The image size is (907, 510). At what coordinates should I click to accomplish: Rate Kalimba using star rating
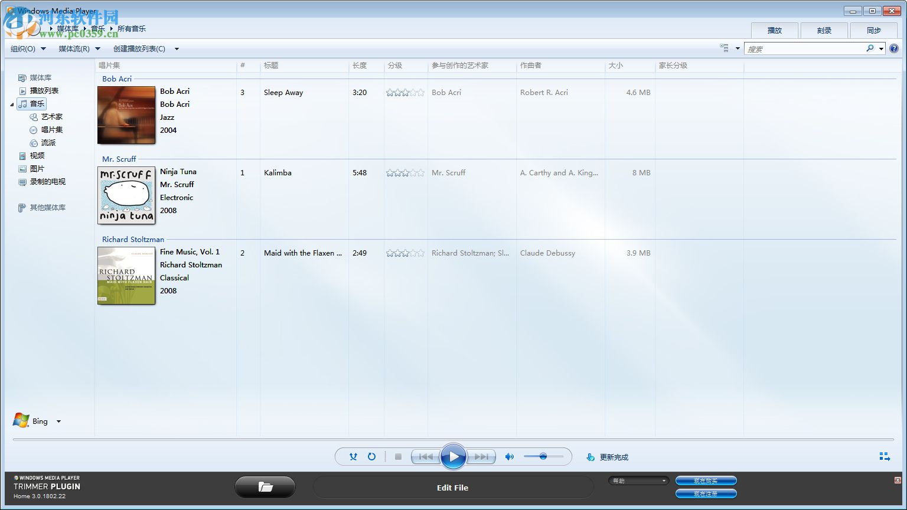[405, 173]
